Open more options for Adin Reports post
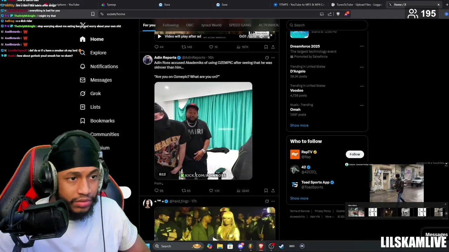The image size is (449, 252). [x=273, y=58]
